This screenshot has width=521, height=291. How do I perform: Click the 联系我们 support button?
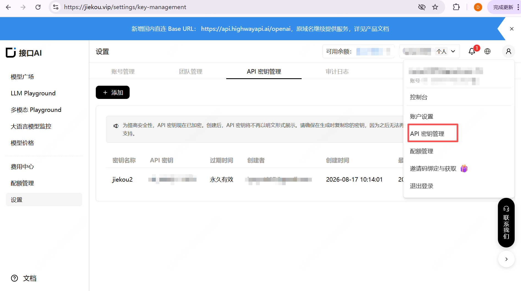click(x=506, y=223)
